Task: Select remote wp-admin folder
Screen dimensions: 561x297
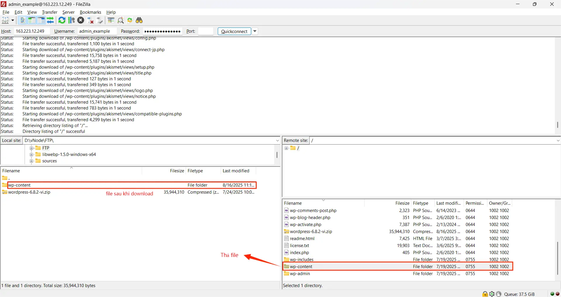Action: [398, 274]
